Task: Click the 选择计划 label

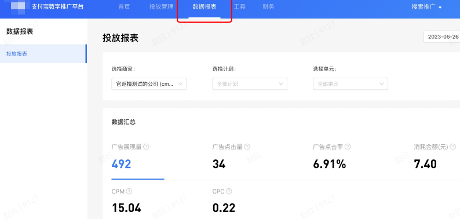Action: (224, 69)
